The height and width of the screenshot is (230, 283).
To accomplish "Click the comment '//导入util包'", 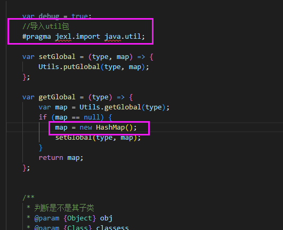I will tap(45, 27).
